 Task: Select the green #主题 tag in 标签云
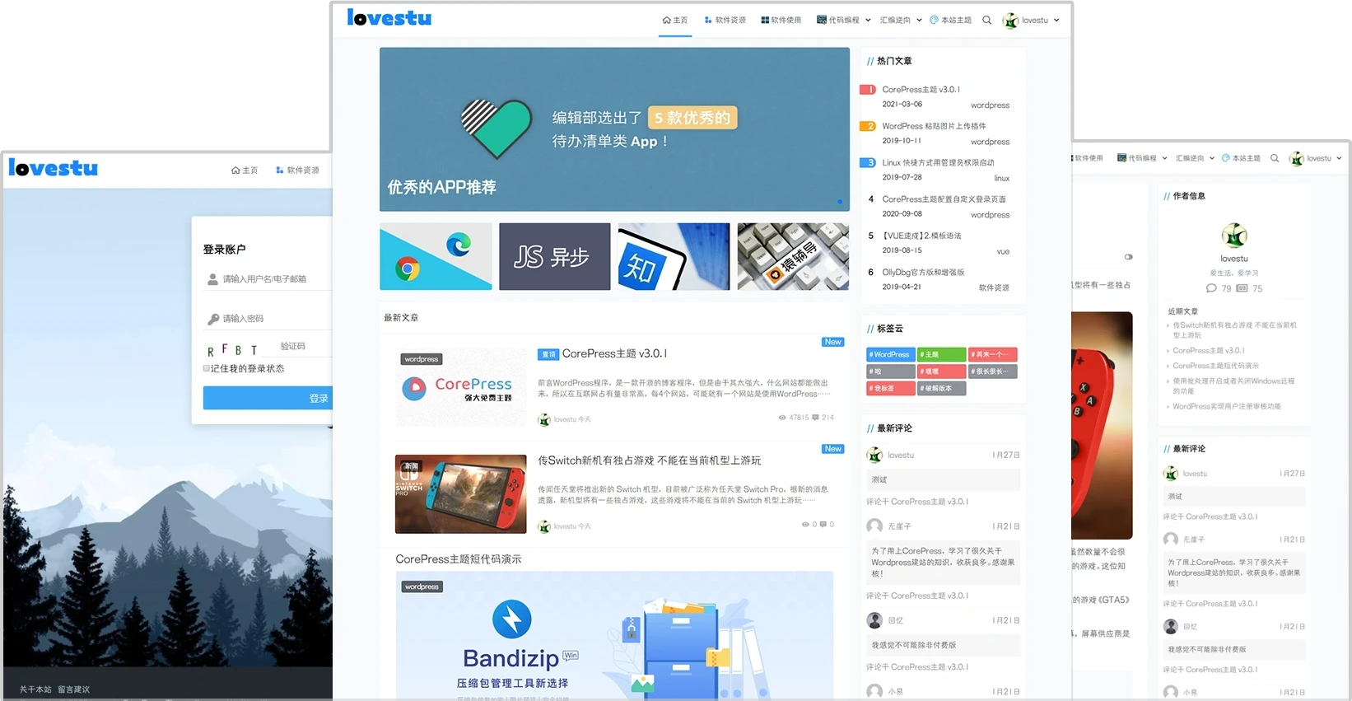coord(941,354)
